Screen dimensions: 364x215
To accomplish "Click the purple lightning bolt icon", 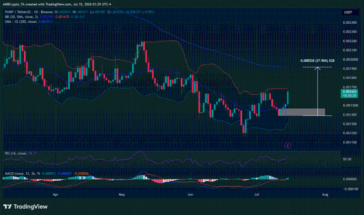I will coord(288,145).
